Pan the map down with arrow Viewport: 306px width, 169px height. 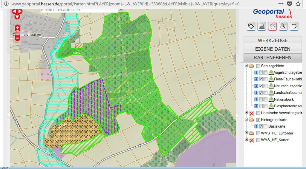pyautogui.click(x=17, y=17)
